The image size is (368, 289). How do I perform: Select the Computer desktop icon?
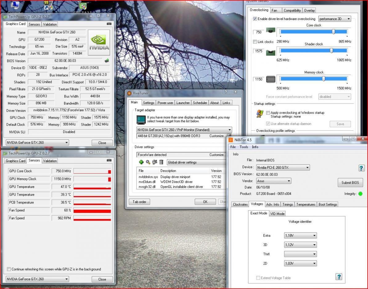pyautogui.click(x=14, y=5)
